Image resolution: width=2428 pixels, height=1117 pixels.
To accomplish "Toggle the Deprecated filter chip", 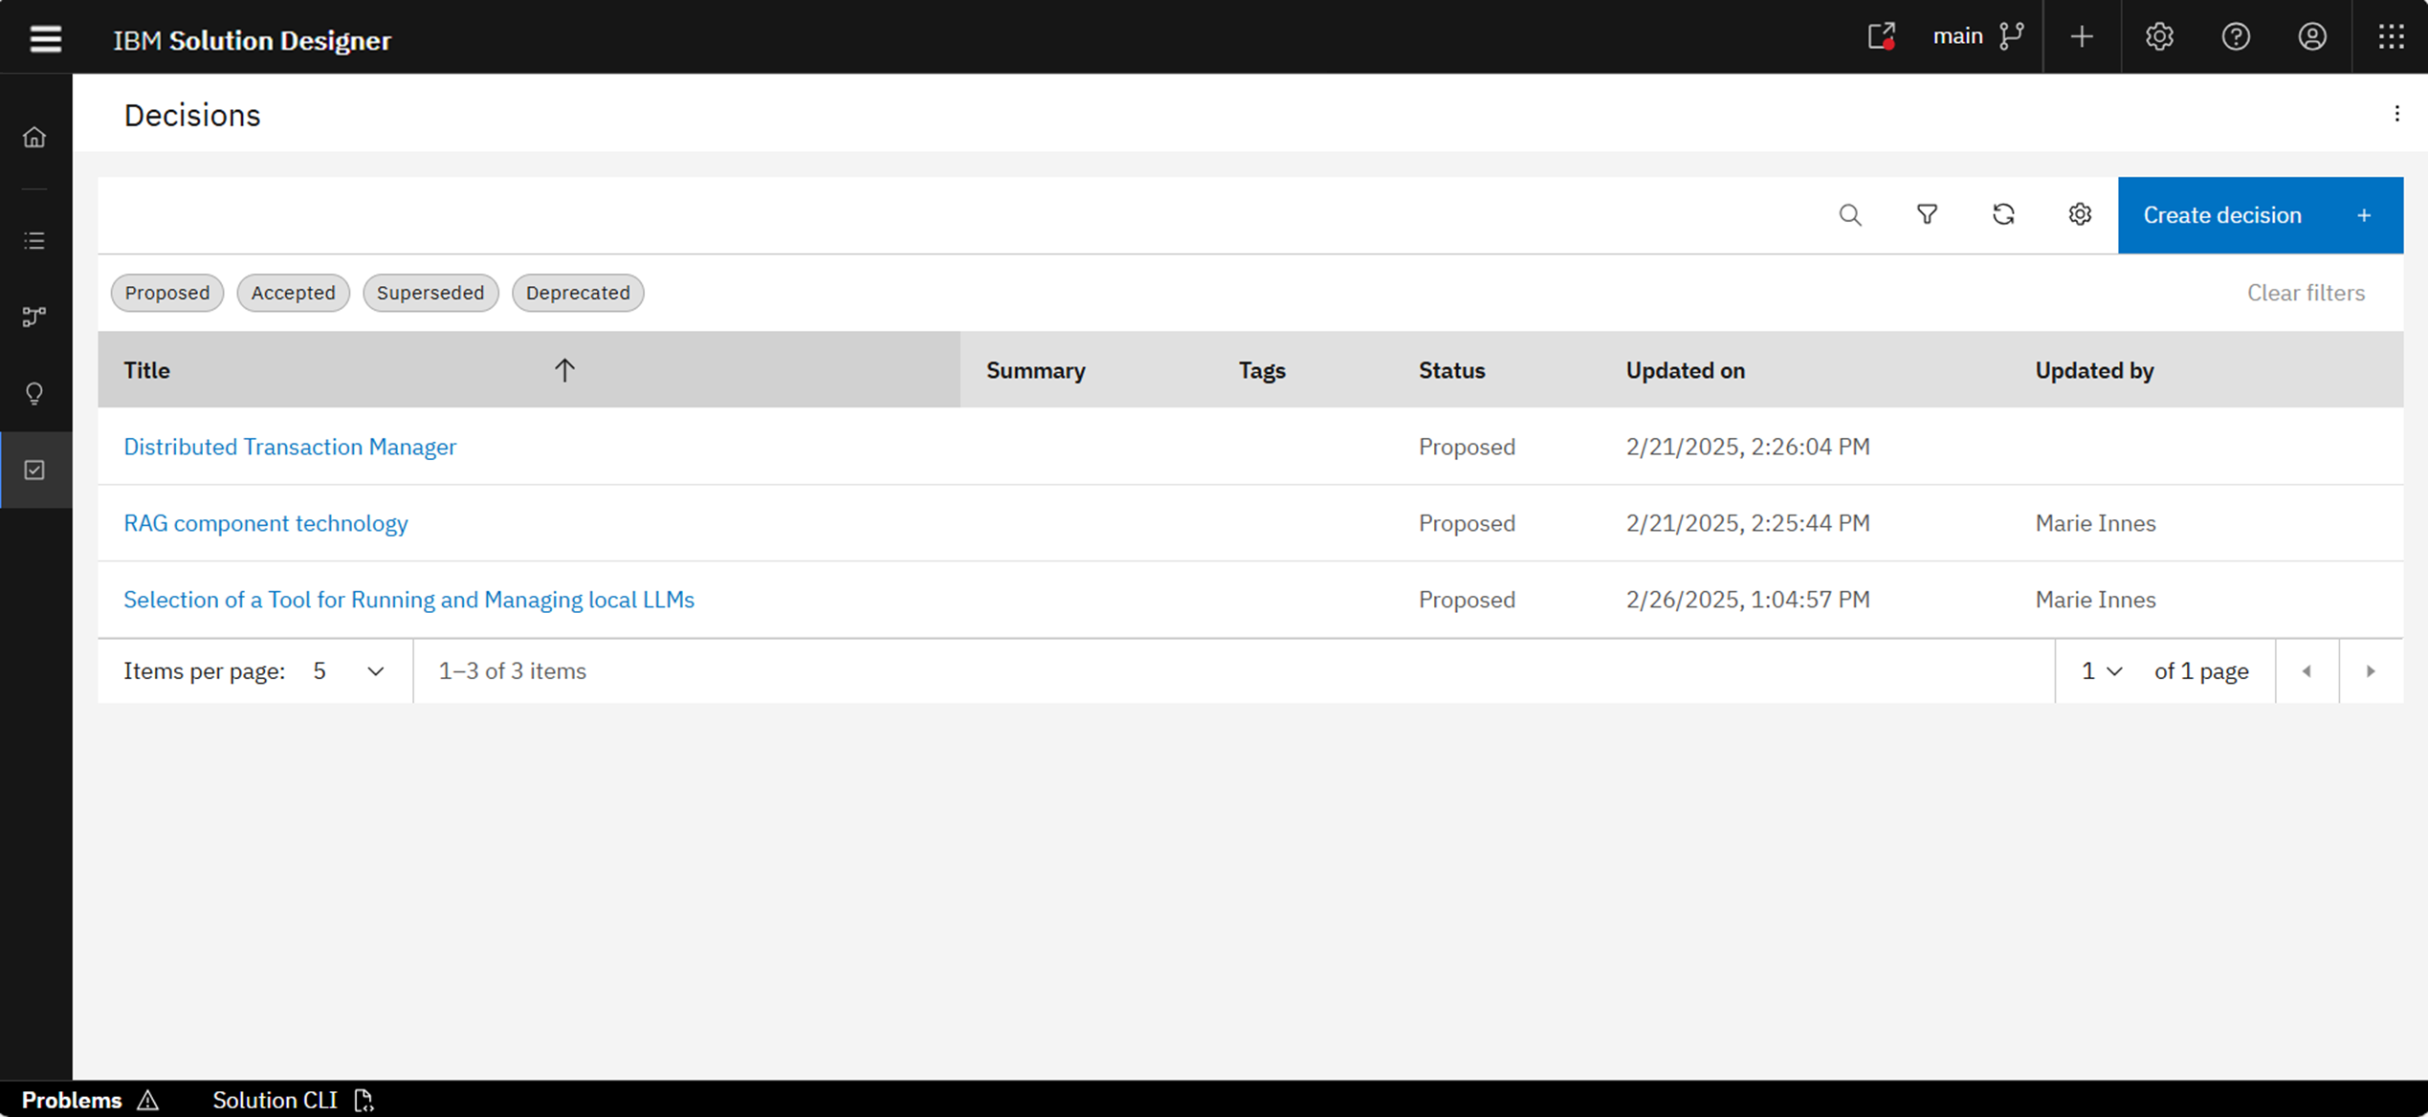I will tap(578, 293).
